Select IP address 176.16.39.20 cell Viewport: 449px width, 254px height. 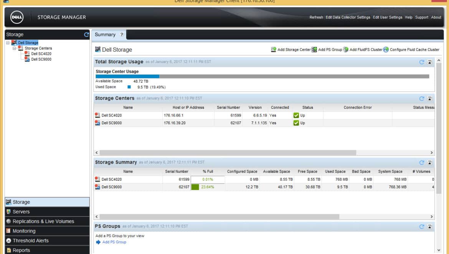[188, 123]
